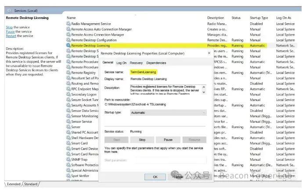The width and height of the screenshot is (306, 191).
Task: Sort by the Description column header
Action: click(216, 18)
